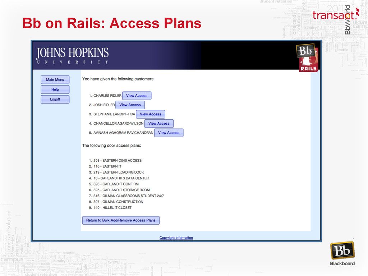Click the Johns Hopkins University logo

click(x=72, y=55)
